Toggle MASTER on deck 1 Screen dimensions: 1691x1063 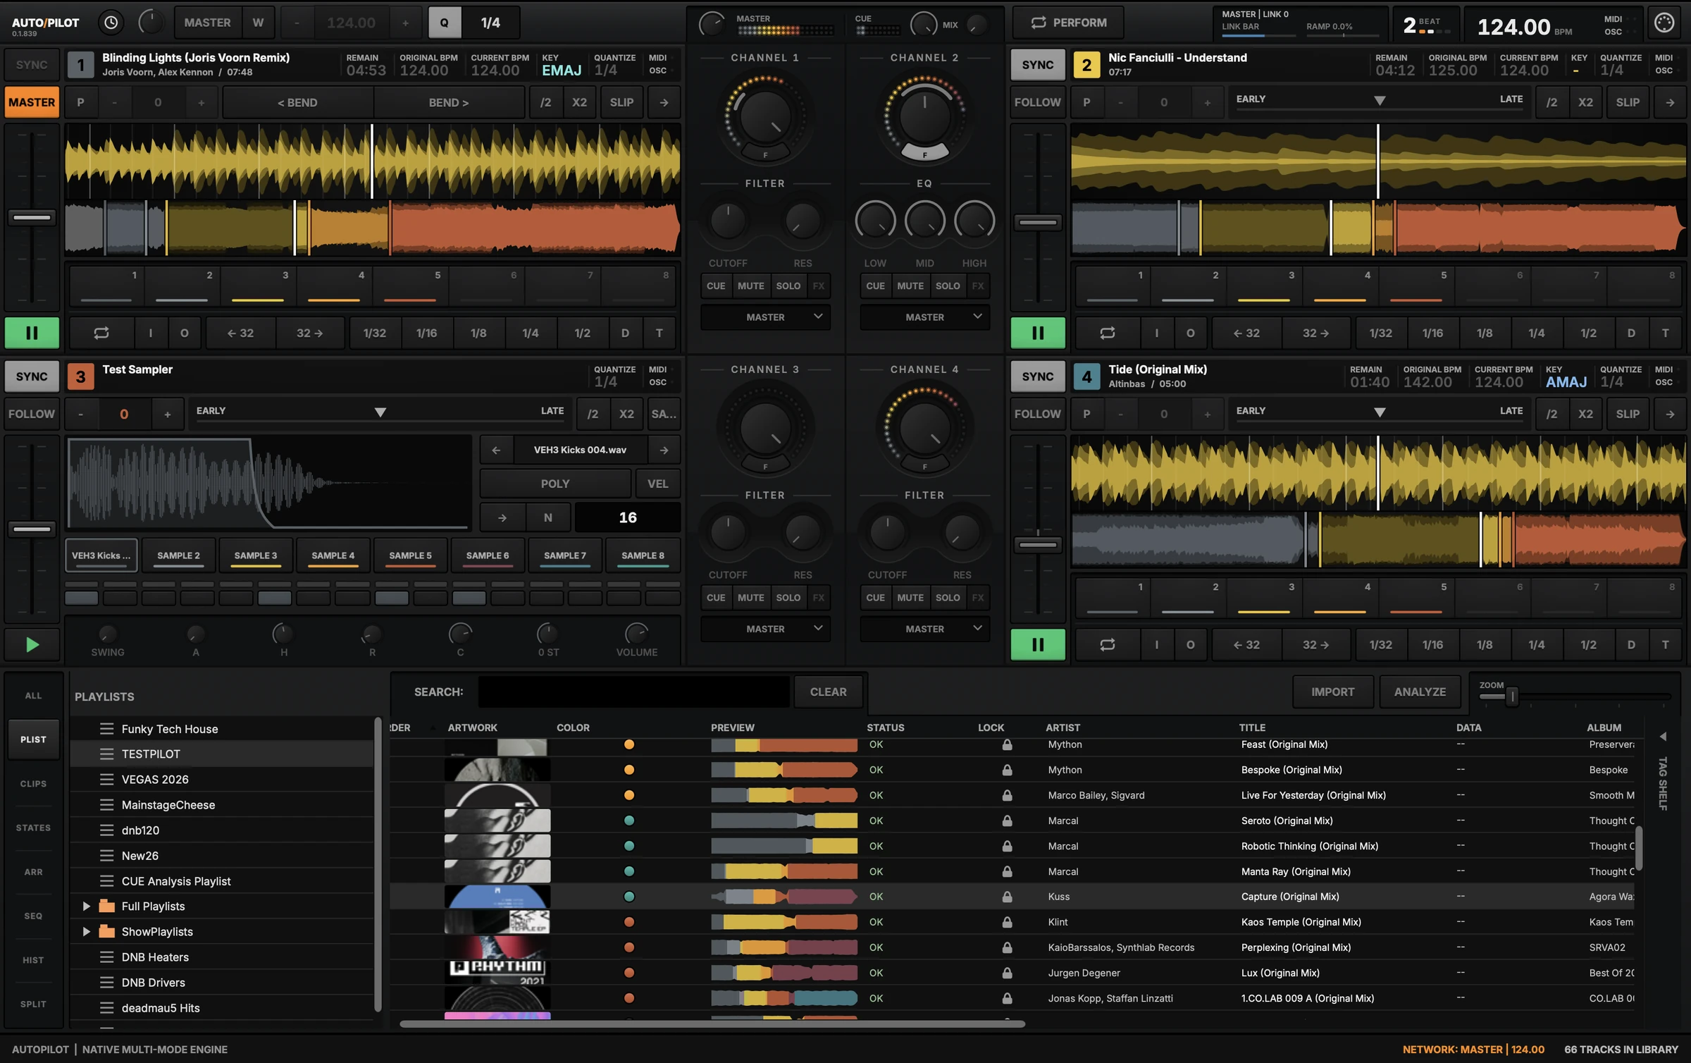click(x=32, y=102)
